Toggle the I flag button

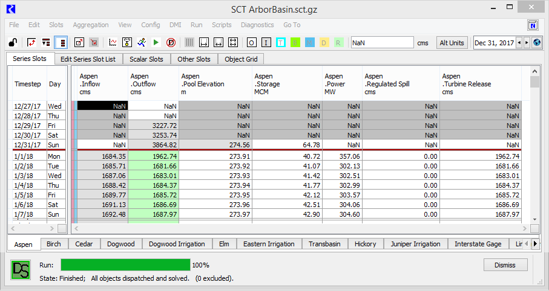point(266,43)
